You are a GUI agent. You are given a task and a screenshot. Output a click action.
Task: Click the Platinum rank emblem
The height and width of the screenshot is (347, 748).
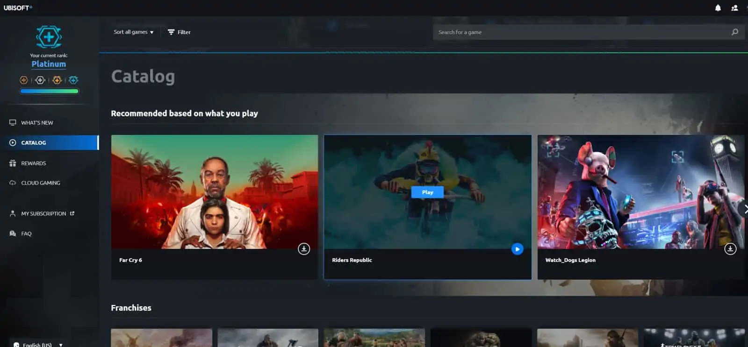49,37
